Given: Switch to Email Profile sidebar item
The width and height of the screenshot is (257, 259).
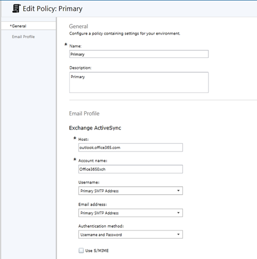Looking at the screenshot, I should (x=23, y=37).
